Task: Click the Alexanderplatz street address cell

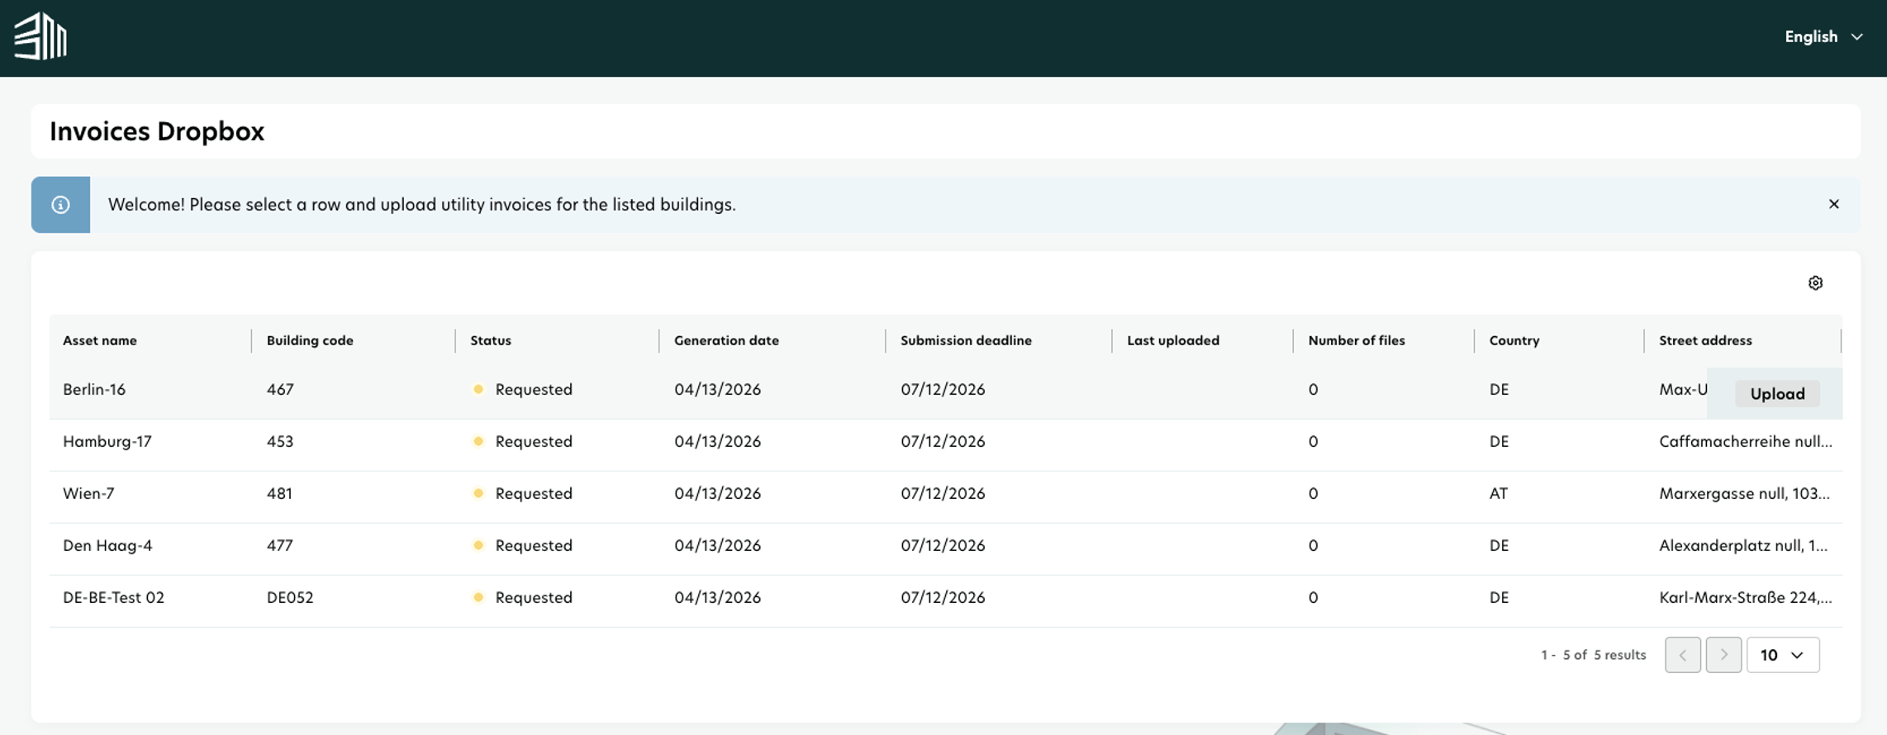Action: [x=1743, y=545]
